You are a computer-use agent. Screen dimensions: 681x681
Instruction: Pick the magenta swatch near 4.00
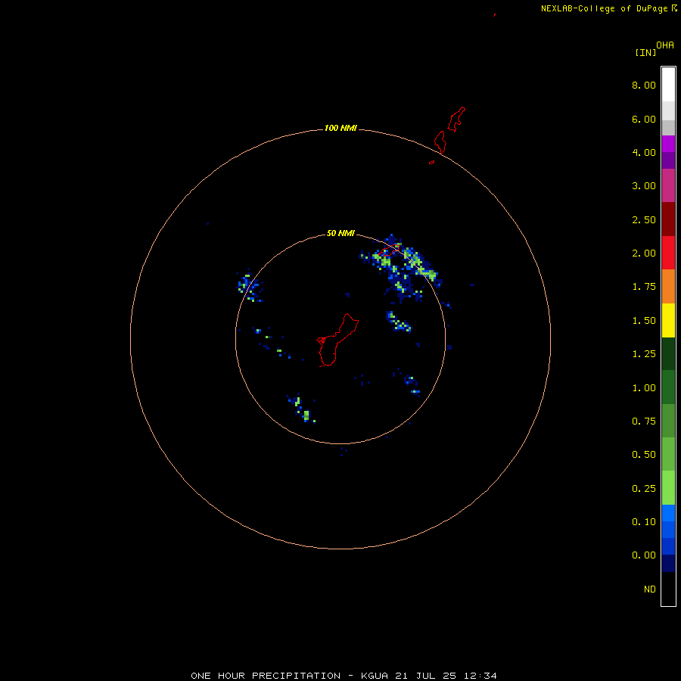click(x=668, y=144)
